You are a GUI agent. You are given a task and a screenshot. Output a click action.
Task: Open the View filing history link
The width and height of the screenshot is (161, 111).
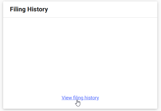(x=80, y=98)
